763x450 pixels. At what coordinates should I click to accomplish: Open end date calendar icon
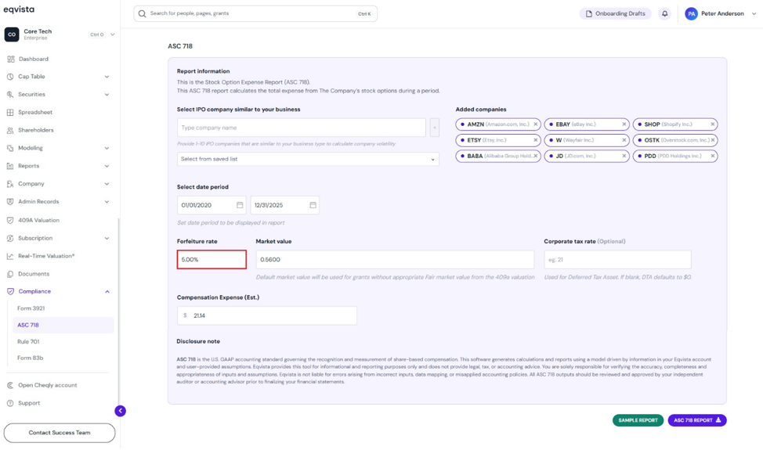(313, 205)
